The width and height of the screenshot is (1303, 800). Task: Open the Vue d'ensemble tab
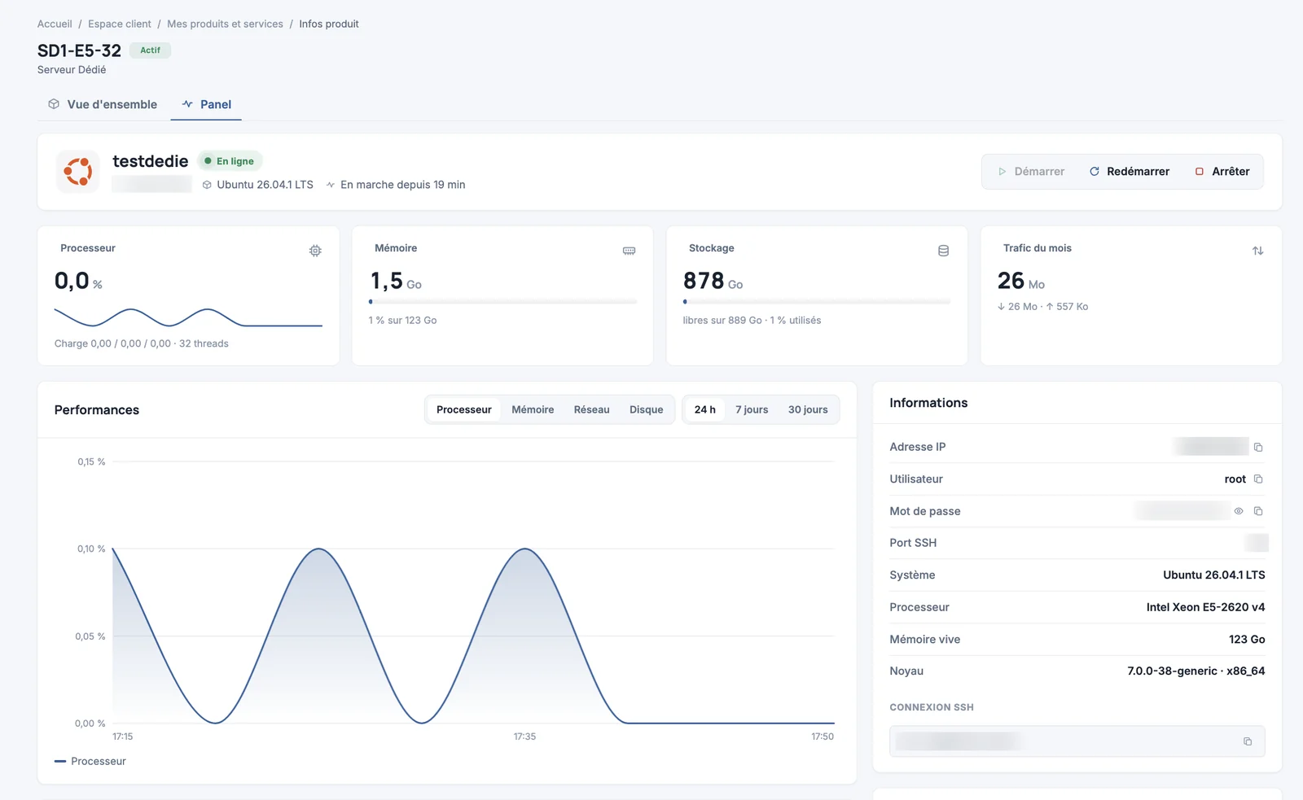(x=103, y=104)
